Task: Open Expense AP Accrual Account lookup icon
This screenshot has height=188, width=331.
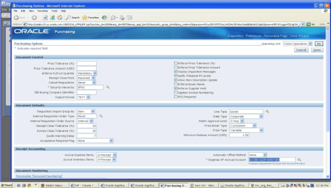Action: (x=299, y=159)
